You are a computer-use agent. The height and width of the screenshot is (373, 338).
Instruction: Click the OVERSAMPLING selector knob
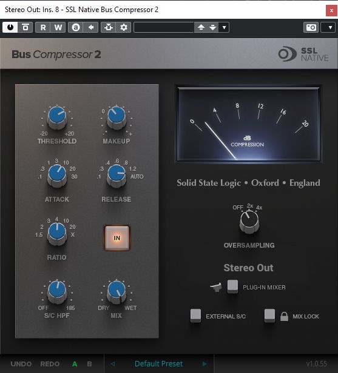click(x=249, y=222)
